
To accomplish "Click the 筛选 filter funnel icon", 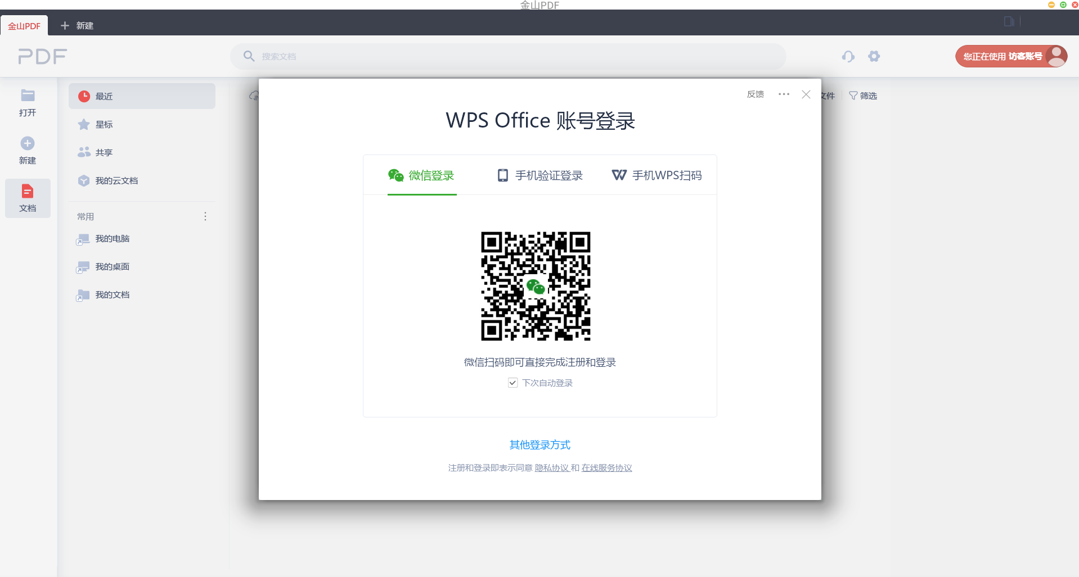I will [x=853, y=96].
